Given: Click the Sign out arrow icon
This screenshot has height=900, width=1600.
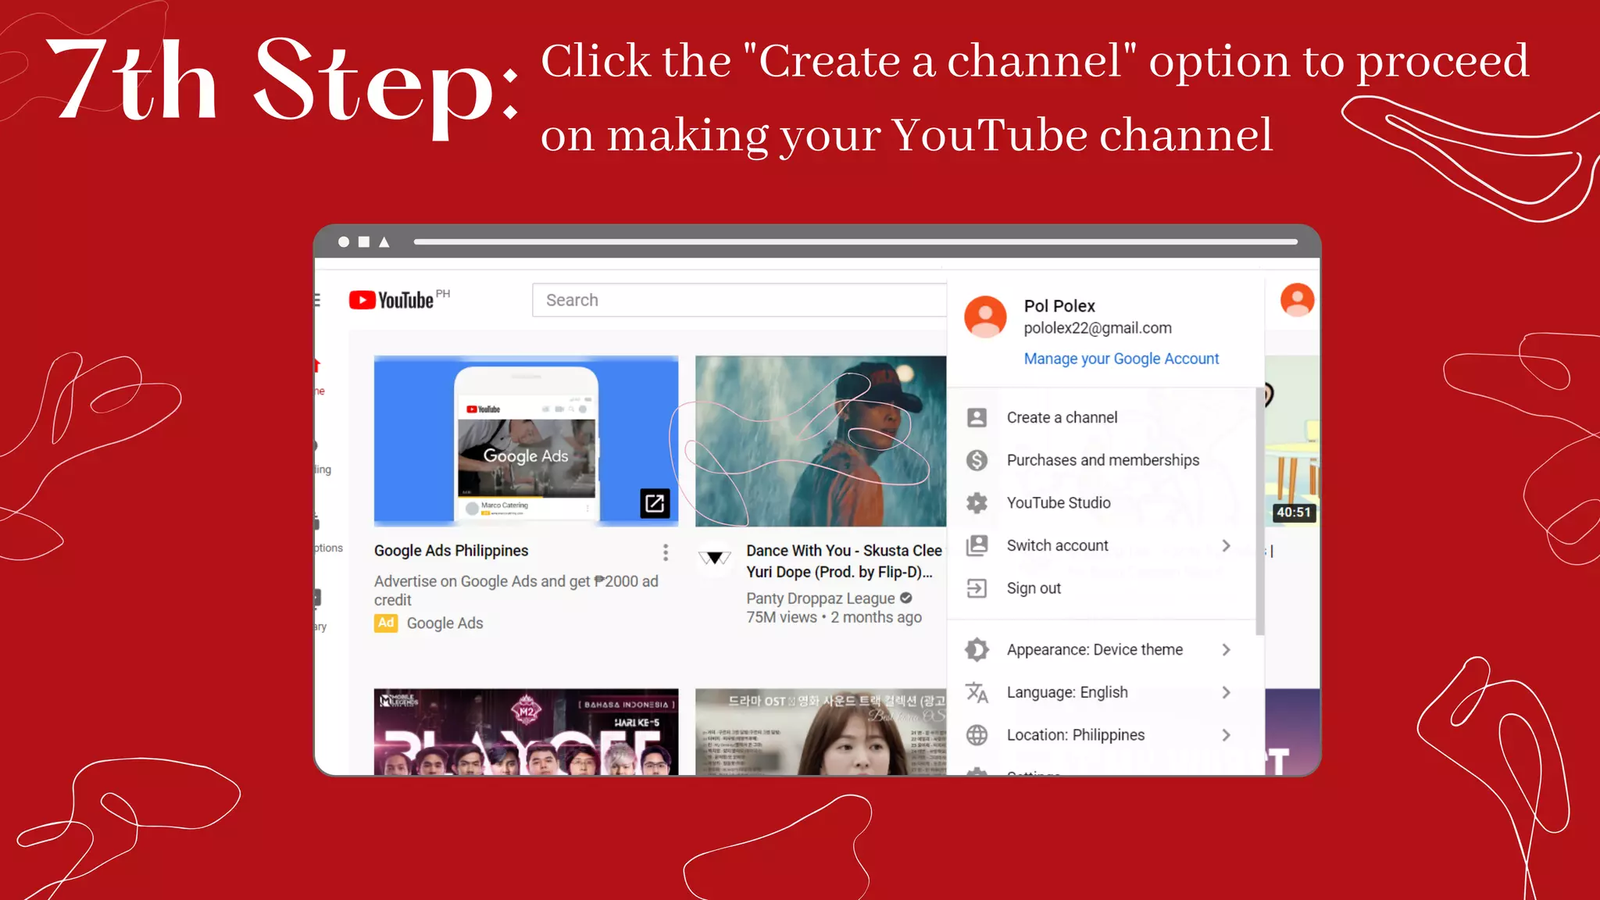Looking at the screenshot, I should (977, 588).
